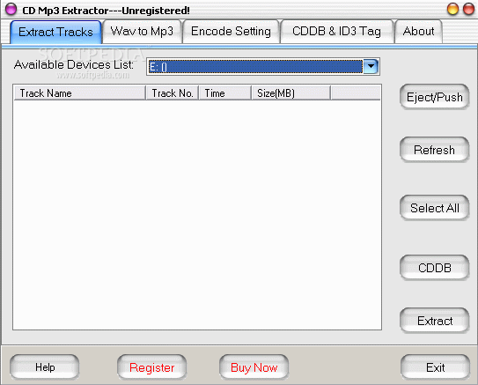Click the Buy Now button
This screenshot has height=385, width=478.
(254, 367)
